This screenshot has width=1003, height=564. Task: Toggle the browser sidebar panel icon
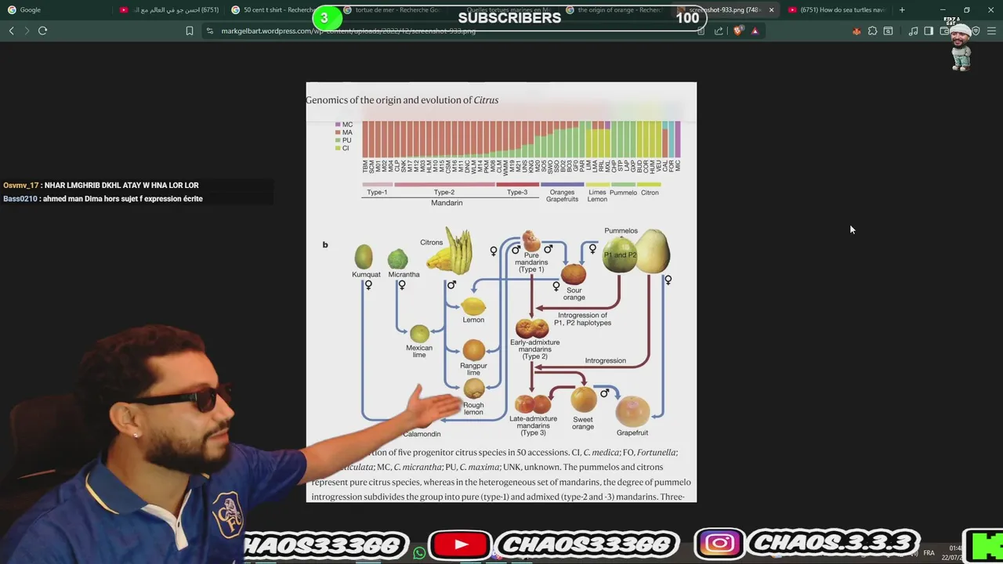click(929, 31)
